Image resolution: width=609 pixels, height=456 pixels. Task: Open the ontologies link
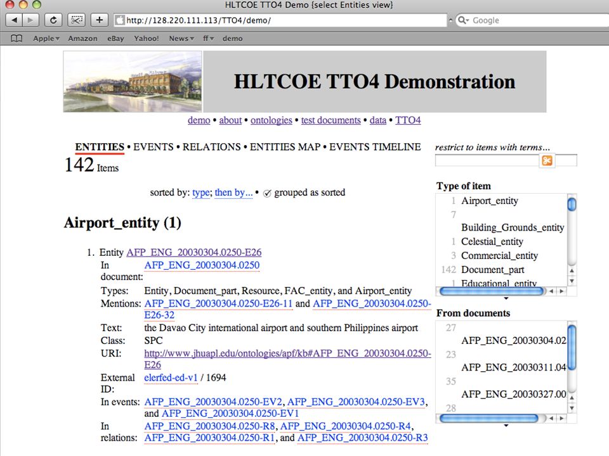271,120
